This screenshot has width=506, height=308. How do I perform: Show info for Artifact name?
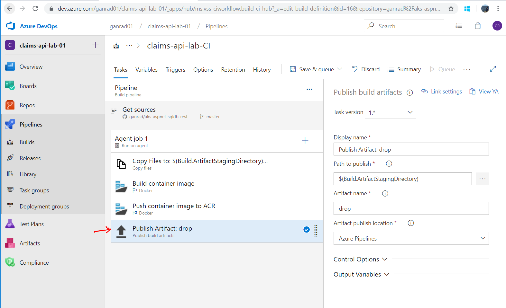(x=385, y=193)
